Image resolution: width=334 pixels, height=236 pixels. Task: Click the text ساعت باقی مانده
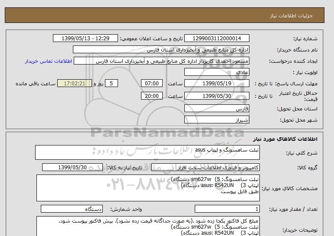click(36, 84)
